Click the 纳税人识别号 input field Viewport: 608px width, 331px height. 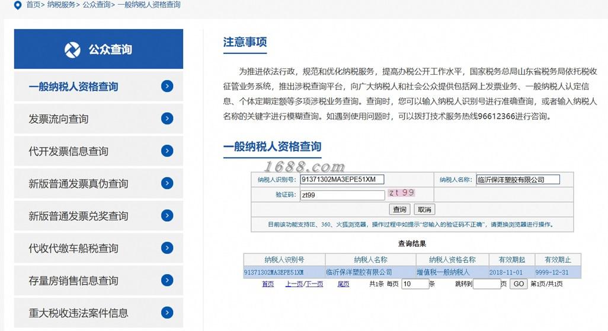[342, 179]
